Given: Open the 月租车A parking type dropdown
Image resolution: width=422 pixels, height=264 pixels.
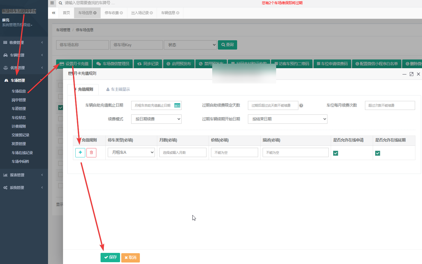Looking at the screenshot, I should pyautogui.click(x=131, y=152).
